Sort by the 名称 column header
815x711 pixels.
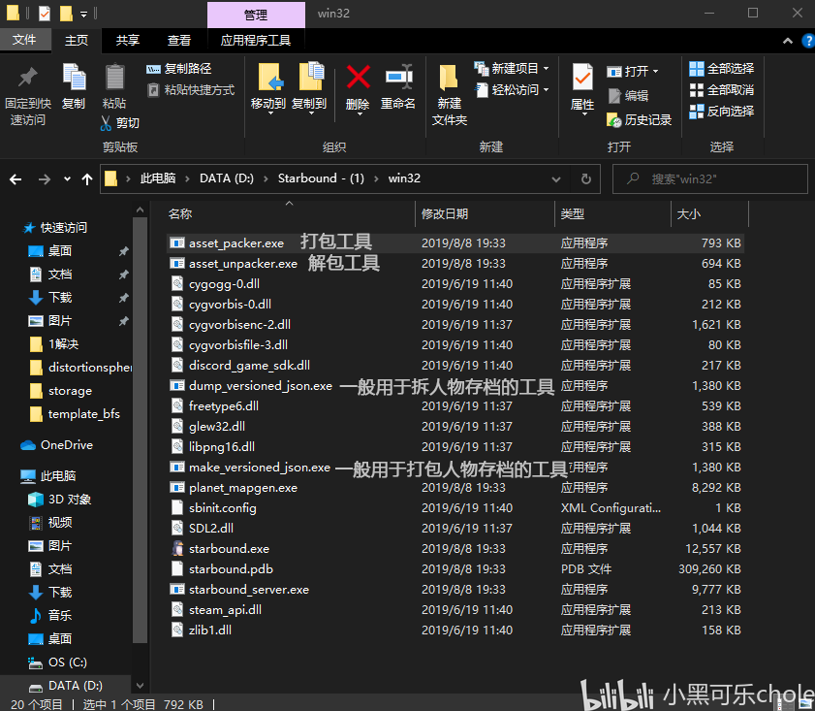180,214
